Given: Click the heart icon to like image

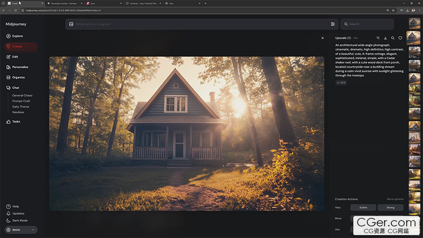Looking at the screenshot, I should coord(400,38).
